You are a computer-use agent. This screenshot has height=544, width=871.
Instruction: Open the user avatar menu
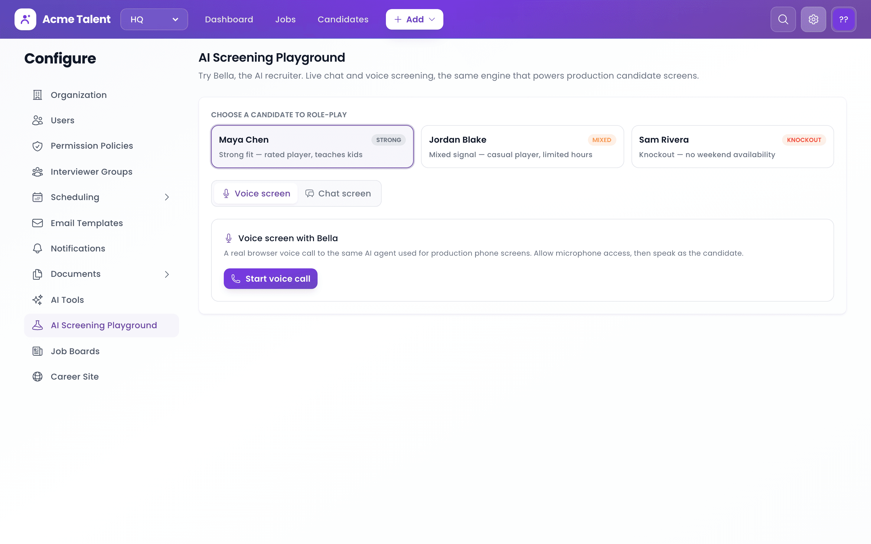click(844, 19)
